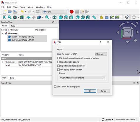This screenshot has width=140, height=122.
Task: Open the View menu
Action: 15,7
